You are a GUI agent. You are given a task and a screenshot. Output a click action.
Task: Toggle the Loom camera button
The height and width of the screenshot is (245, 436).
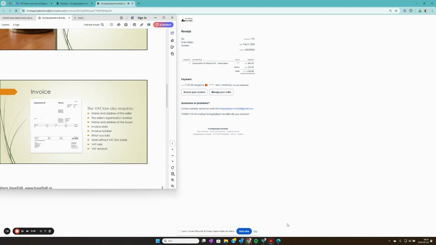7,231
